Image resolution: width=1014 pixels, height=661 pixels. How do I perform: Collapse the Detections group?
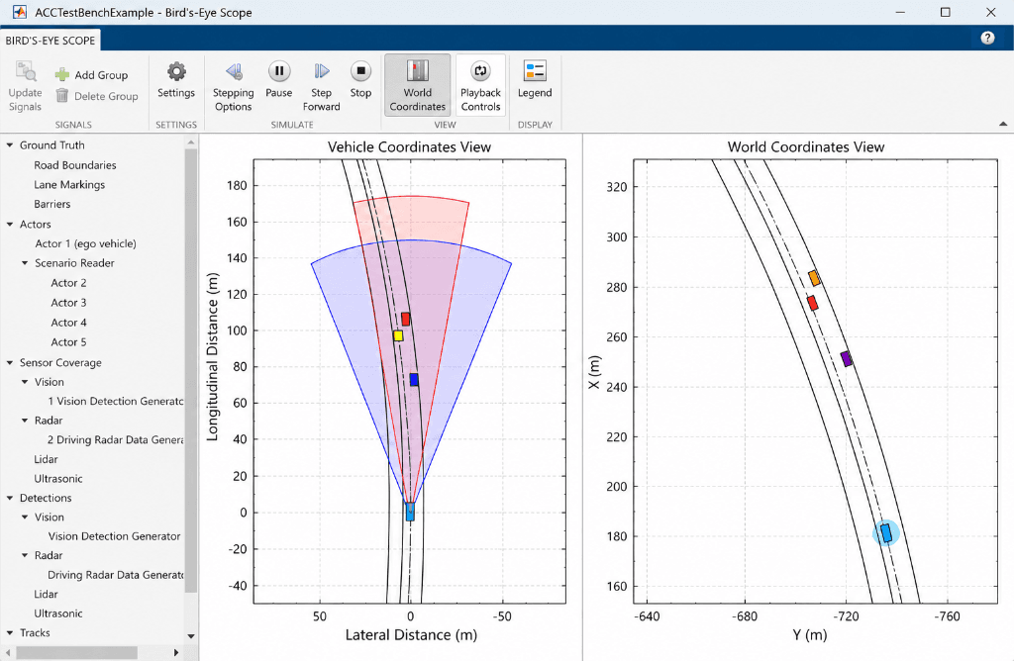[10, 498]
